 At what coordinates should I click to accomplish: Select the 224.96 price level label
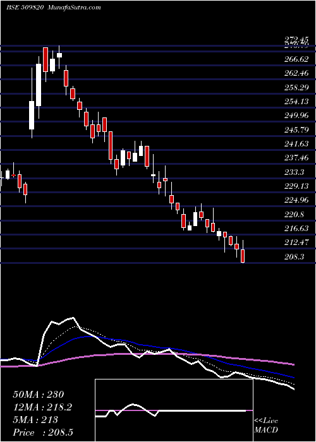tap(296, 200)
